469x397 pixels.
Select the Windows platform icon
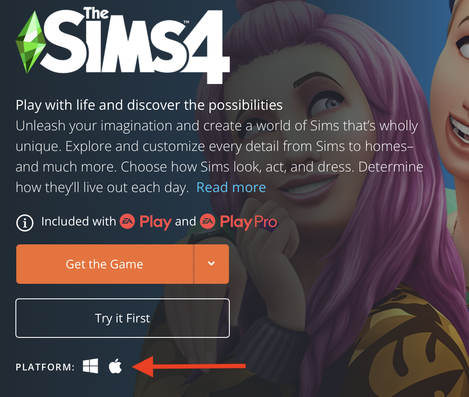[90, 366]
